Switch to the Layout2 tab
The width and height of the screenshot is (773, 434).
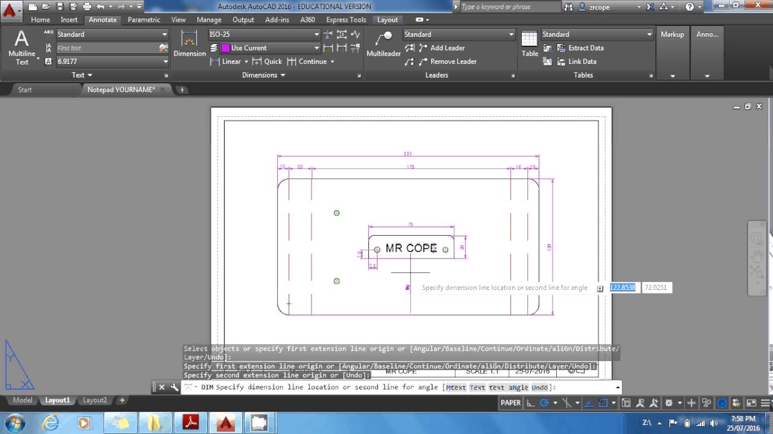pos(95,400)
